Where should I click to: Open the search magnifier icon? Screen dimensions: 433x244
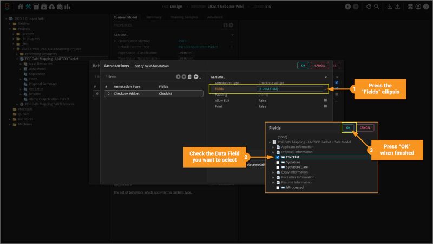[377, 7]
